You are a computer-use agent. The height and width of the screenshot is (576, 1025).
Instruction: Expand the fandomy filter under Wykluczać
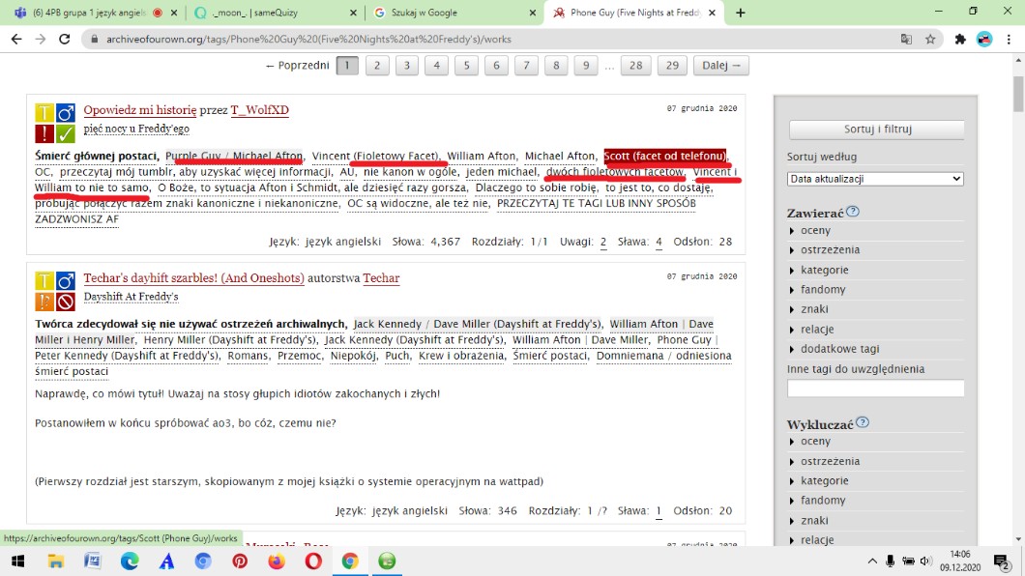click(x=822, y=501)
